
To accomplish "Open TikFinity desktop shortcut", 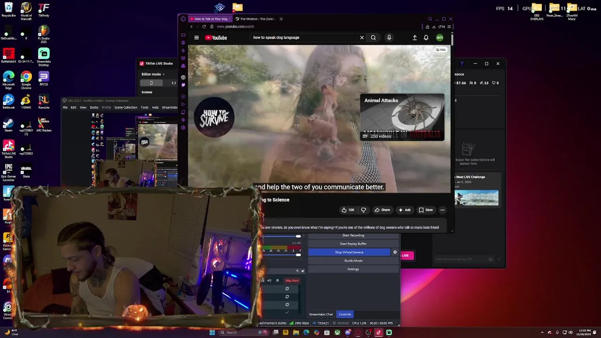I will [44, 10].
